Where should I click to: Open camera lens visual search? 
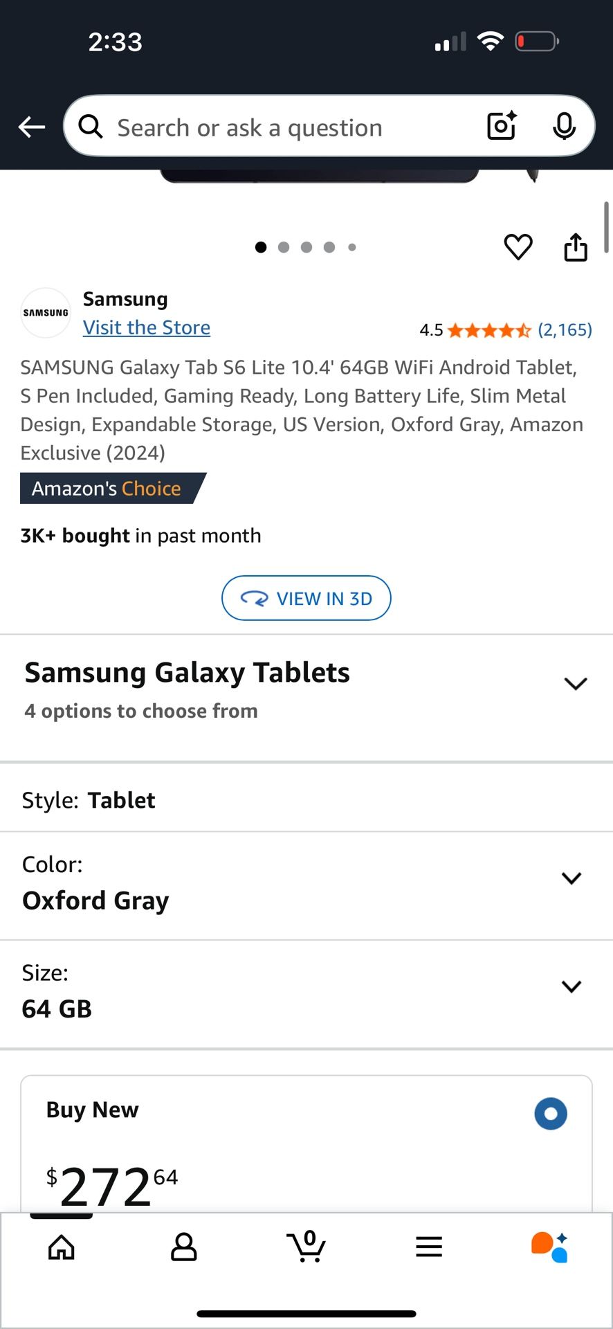click(x=502, y=126)
